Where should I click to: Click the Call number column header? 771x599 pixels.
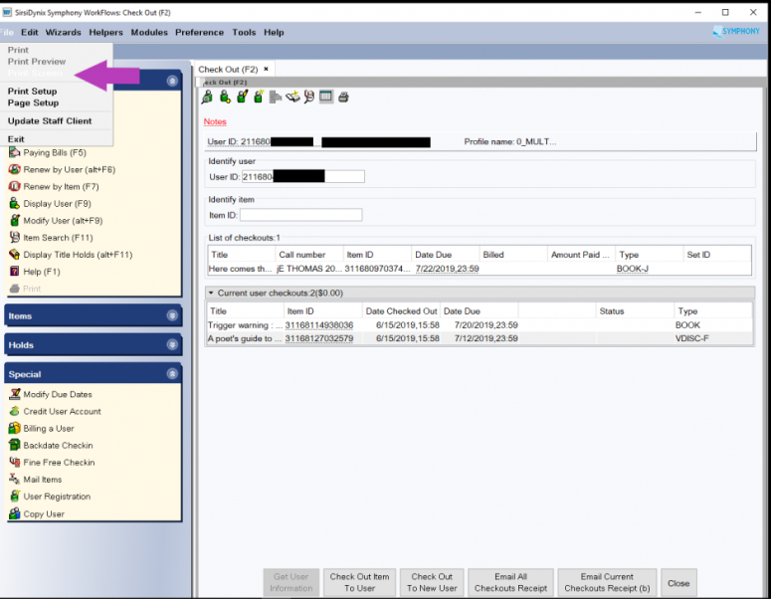pos(308,255)
